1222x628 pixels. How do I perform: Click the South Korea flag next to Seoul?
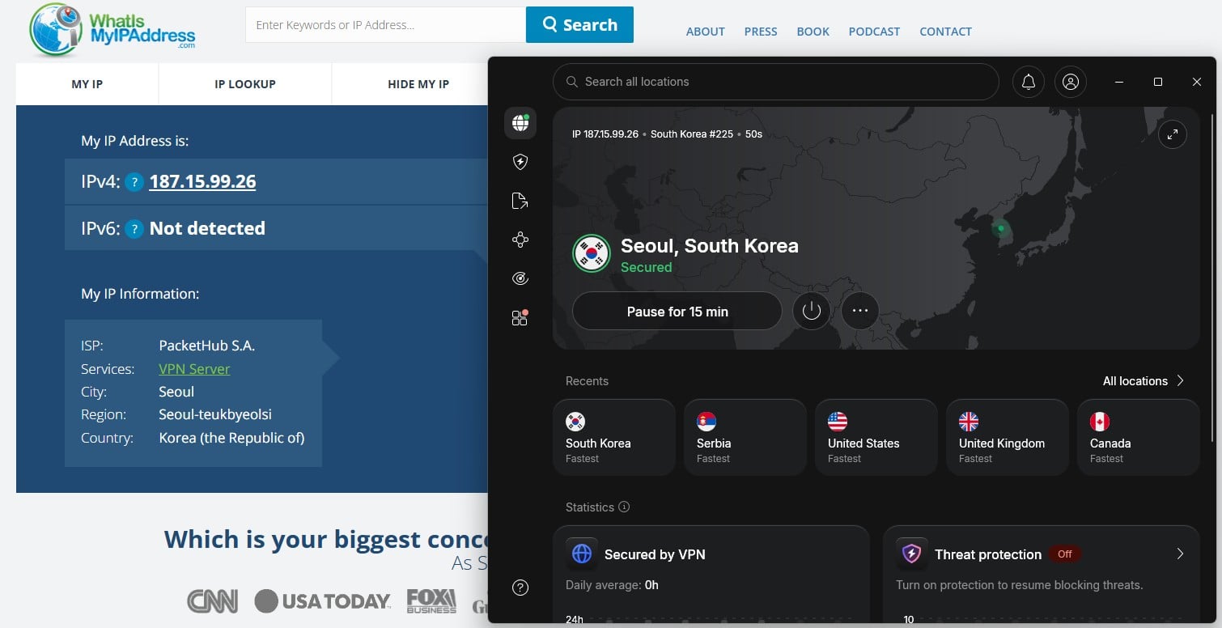[592, 253]
